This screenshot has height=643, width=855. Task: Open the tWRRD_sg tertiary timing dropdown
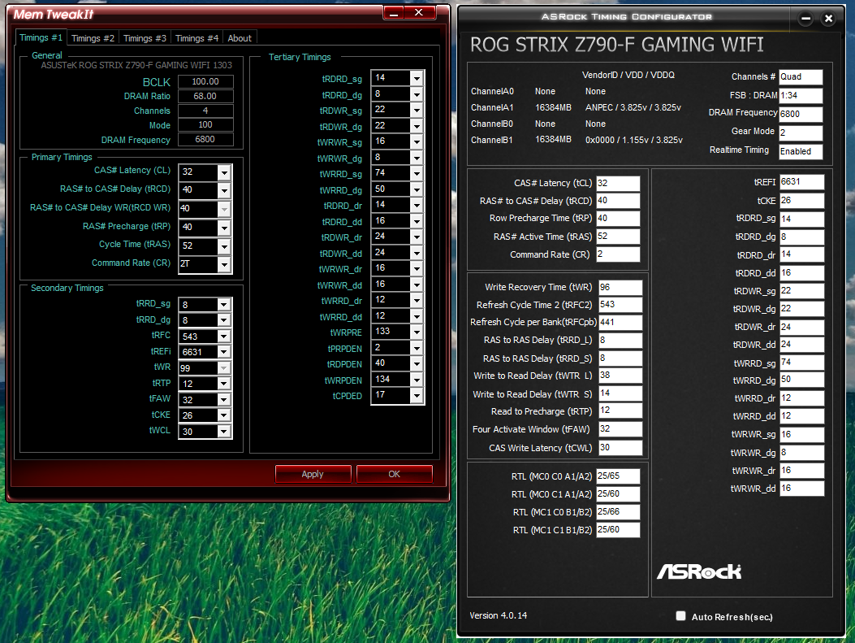coord(417,173)
